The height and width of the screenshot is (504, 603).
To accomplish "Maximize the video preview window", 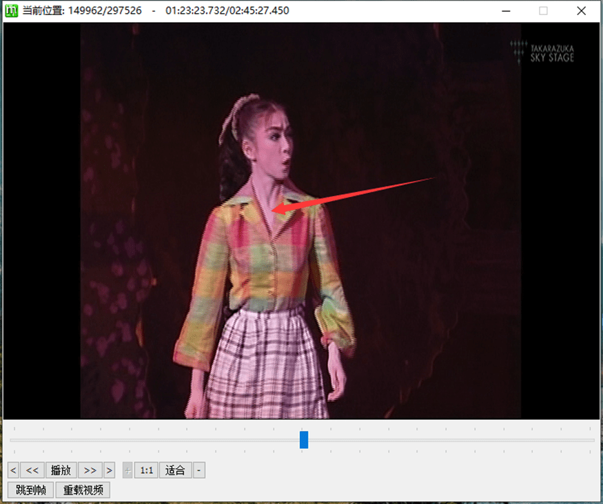I will [543, 11].
